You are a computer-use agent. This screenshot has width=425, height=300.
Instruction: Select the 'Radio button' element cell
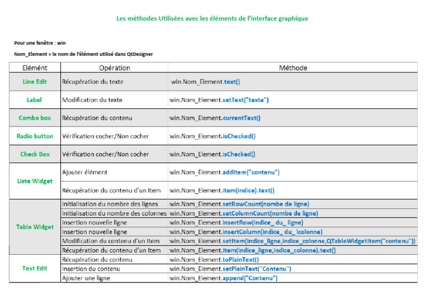34,136
